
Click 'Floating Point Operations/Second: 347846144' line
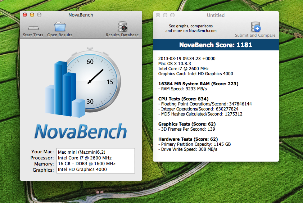click(205, 104)
